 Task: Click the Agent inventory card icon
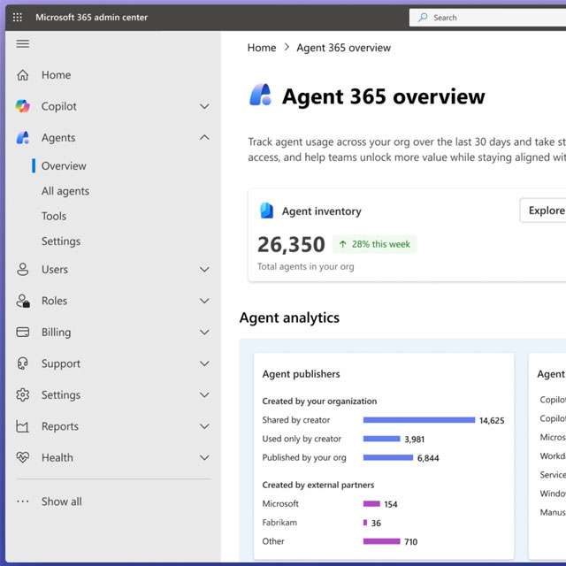coord(267,210)
